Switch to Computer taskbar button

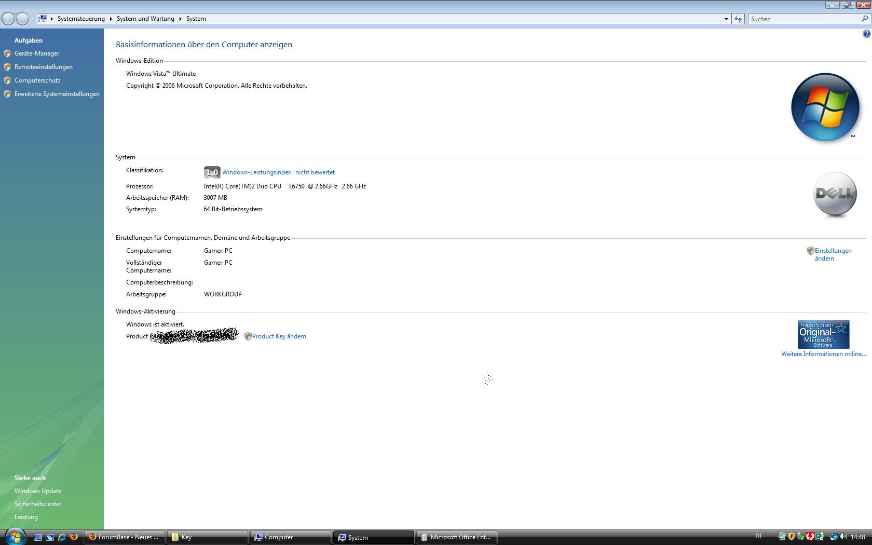click(291, 537)
